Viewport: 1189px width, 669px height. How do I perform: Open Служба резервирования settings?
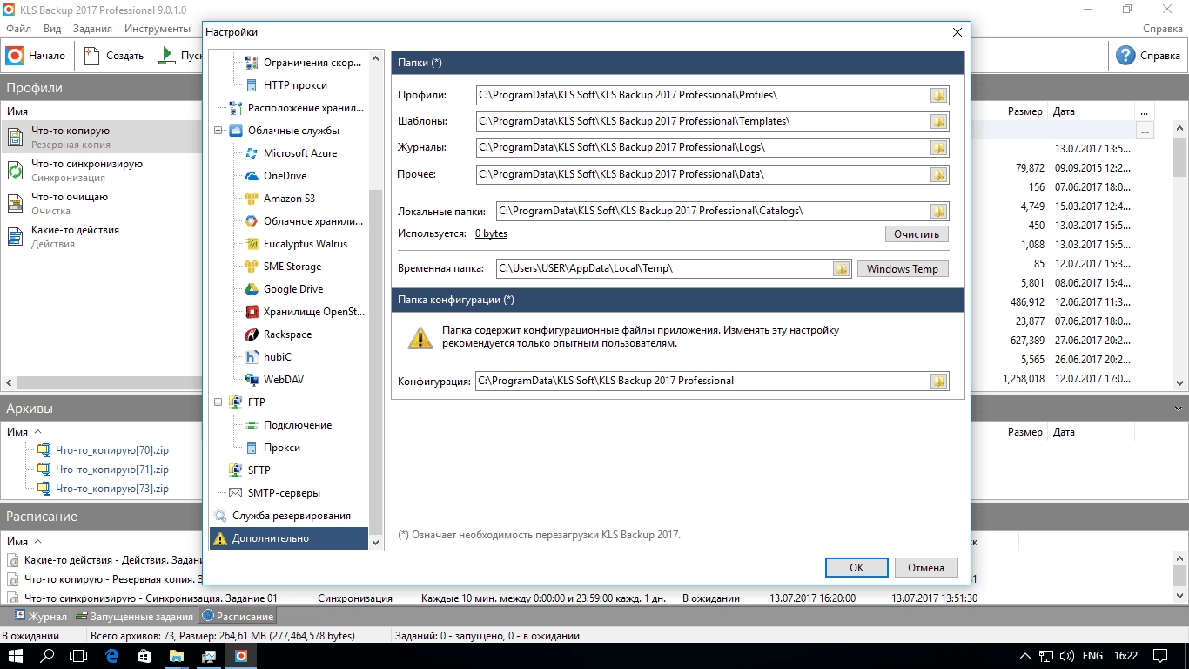click(x=292, y=516)
